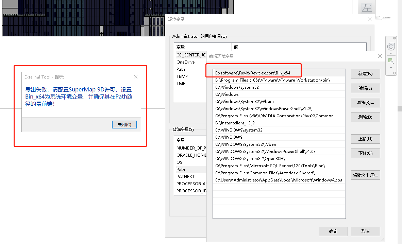
Task: Select the D:\instantclient_12_2 path entry
Action: coord(279,123)
